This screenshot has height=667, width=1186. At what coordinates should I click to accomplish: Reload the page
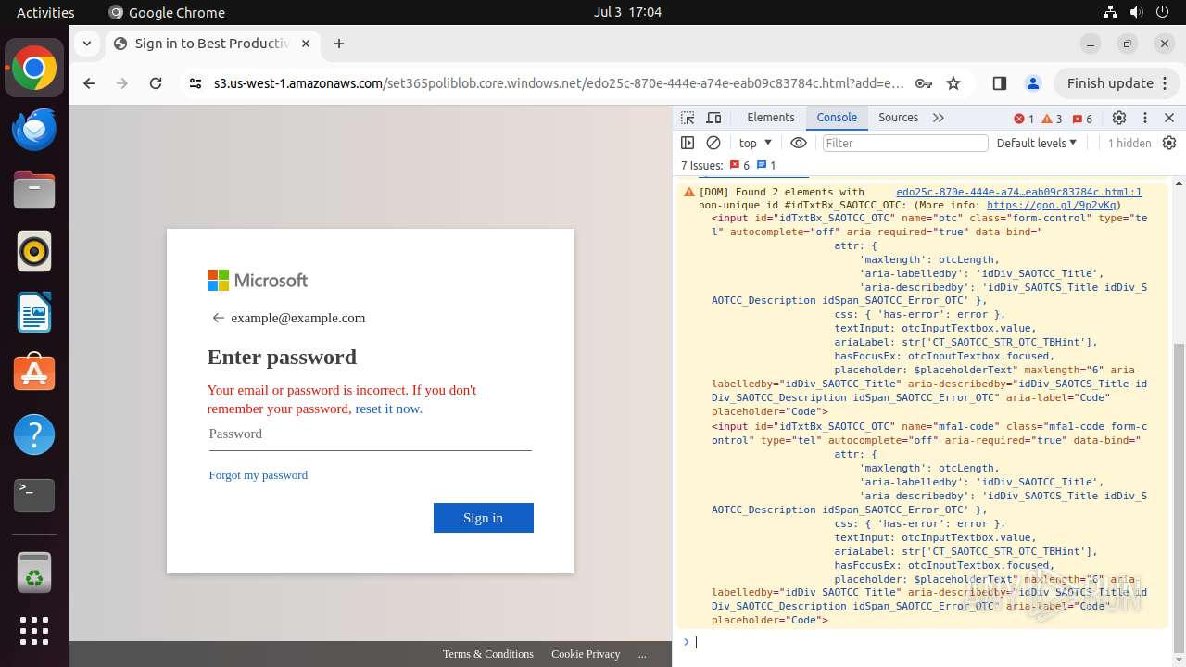click(156, 83)
